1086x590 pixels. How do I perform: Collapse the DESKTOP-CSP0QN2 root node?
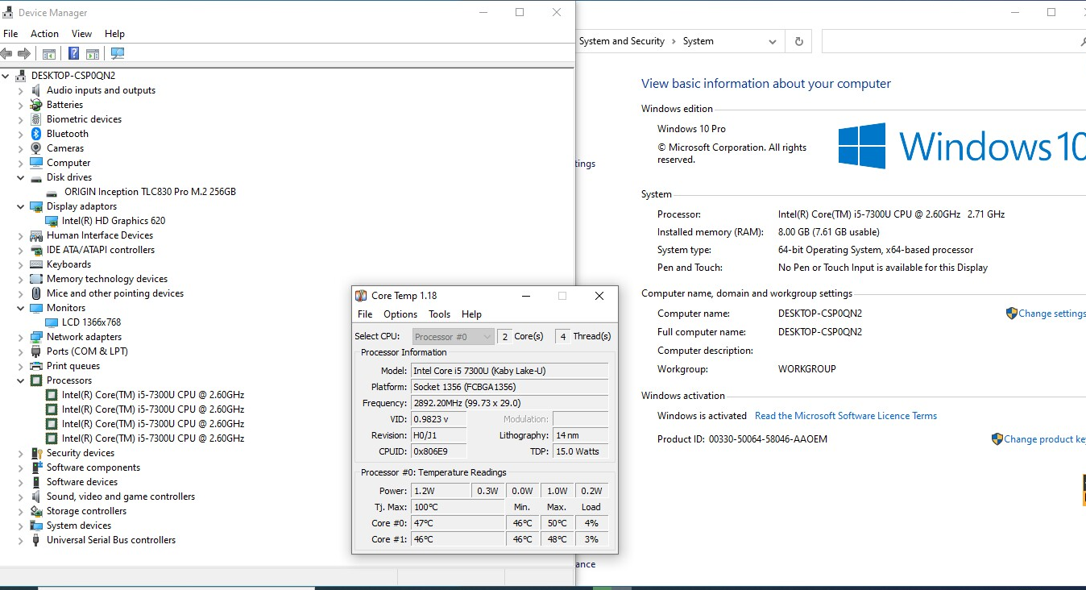[6, 76]
